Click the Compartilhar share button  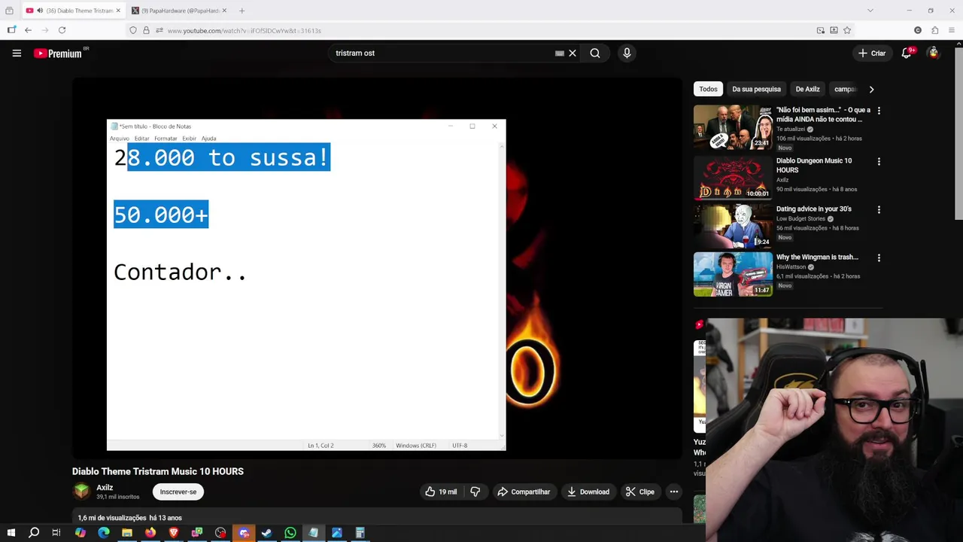tap(524, 492)
